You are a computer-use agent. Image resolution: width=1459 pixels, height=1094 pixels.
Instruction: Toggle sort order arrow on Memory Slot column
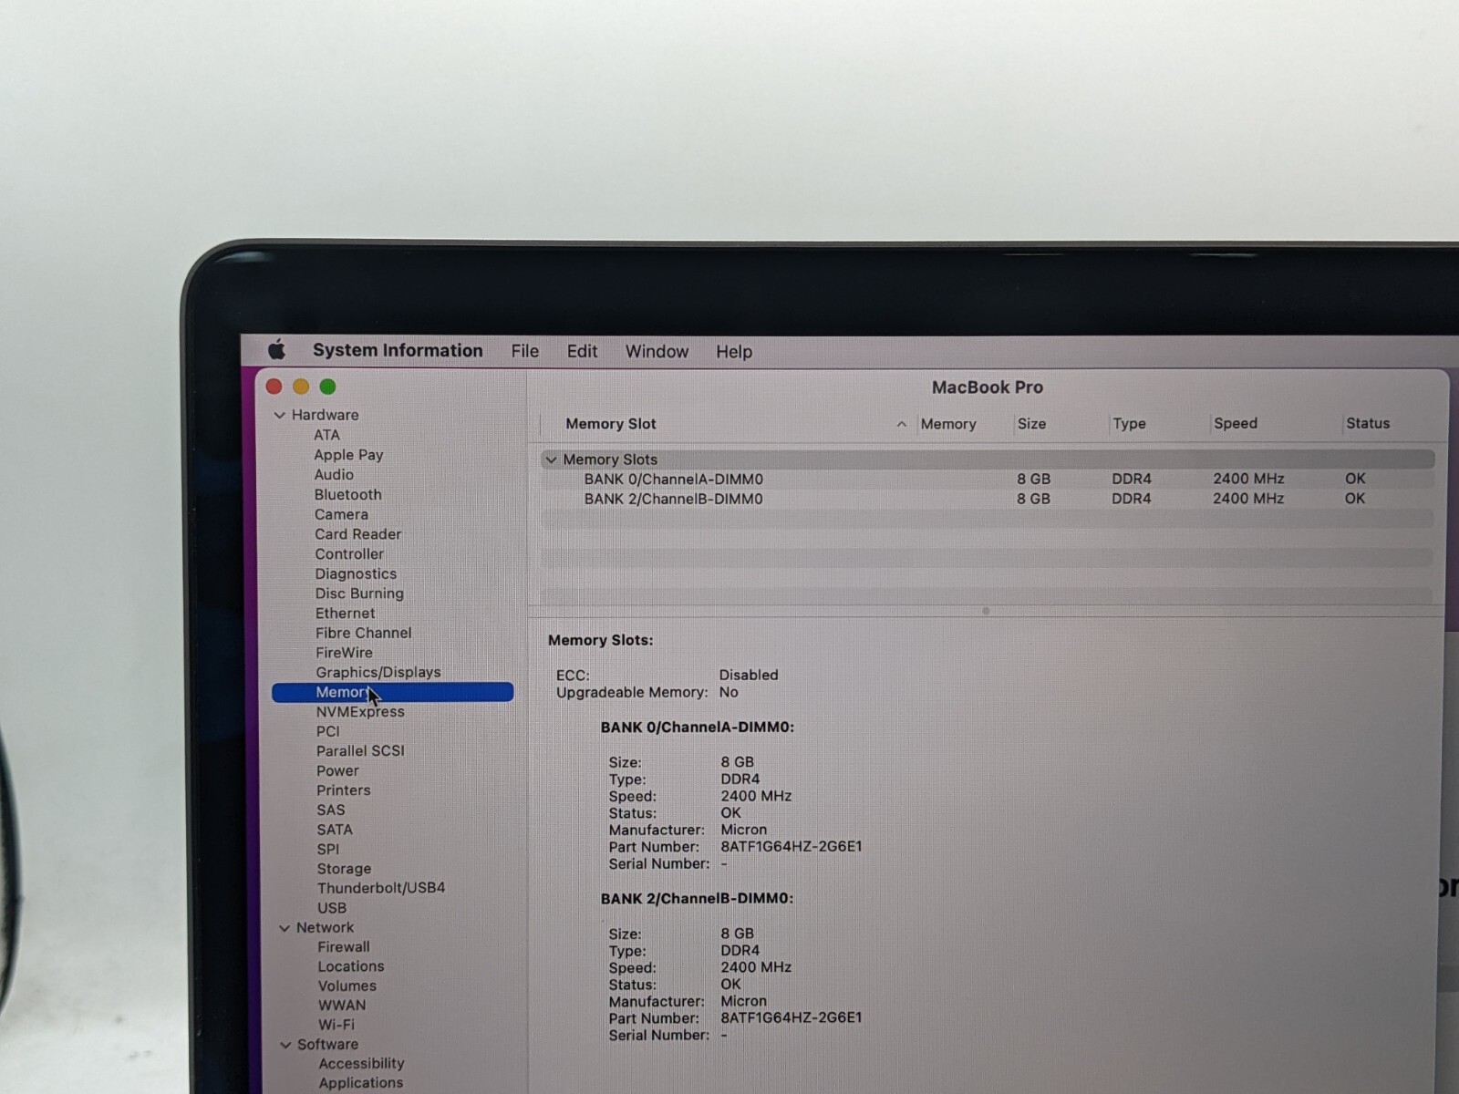pos(901,424)
